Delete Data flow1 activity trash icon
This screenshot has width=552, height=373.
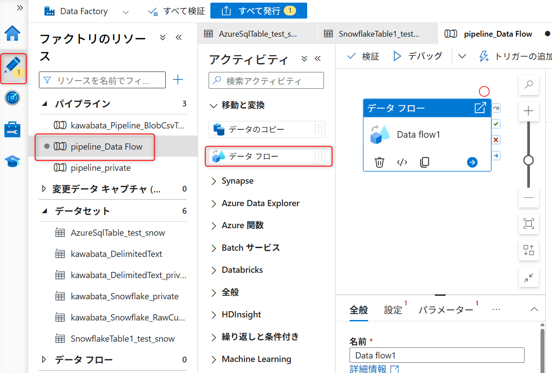tap(379, 162)
